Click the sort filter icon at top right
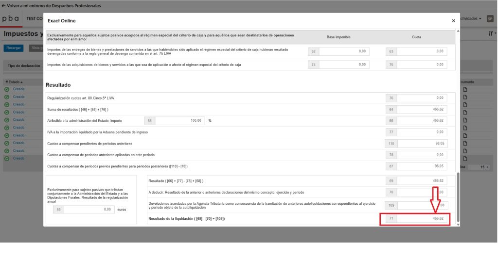Screen dimensions: 498x261 click(x=491, y=34)
